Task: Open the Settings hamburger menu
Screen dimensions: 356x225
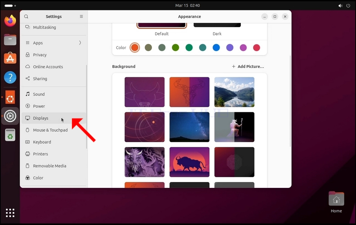Action: tap(81, 17)
